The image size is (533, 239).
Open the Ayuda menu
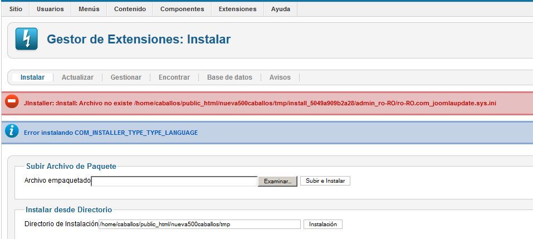click(x=281, y=9)
